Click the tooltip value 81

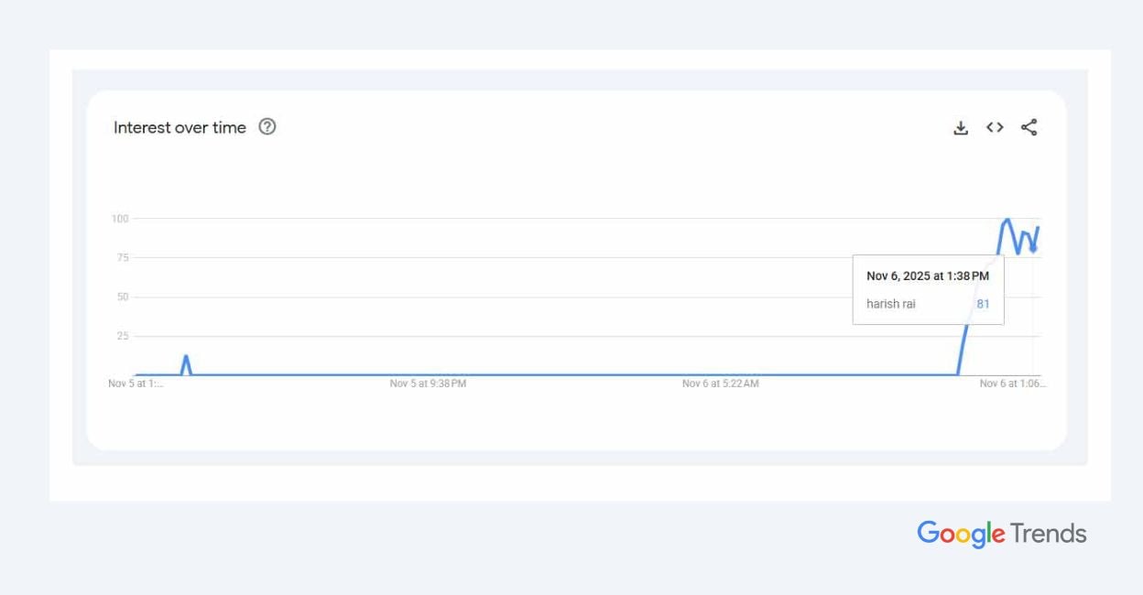(x=983, y=304)
